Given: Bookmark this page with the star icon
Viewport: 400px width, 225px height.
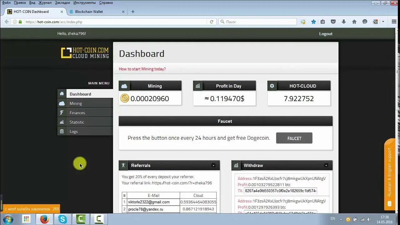Looking at the screenshot, I should [x=313, y=22].
